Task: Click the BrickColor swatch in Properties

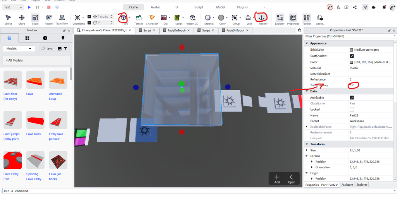Action: [x=351, y=50]
